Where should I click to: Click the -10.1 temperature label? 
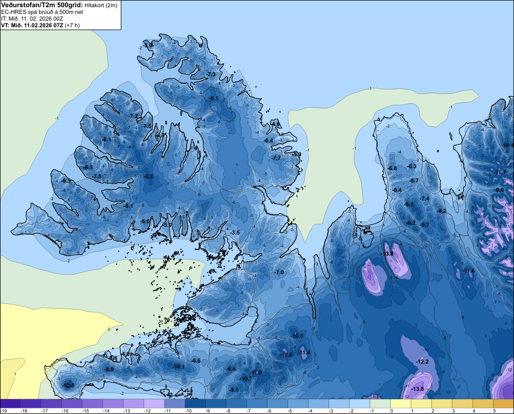(179, 367)
